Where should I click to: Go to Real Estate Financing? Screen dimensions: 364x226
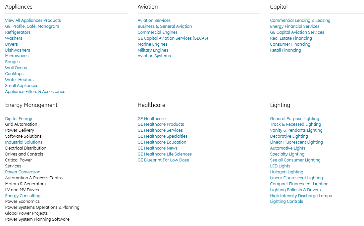(x=291, y=38)
